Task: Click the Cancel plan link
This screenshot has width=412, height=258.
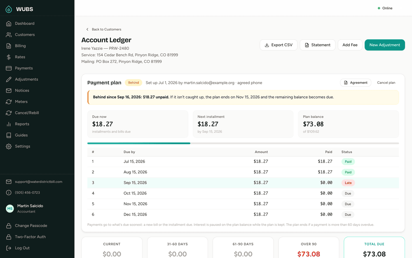Action: (386, 83)
